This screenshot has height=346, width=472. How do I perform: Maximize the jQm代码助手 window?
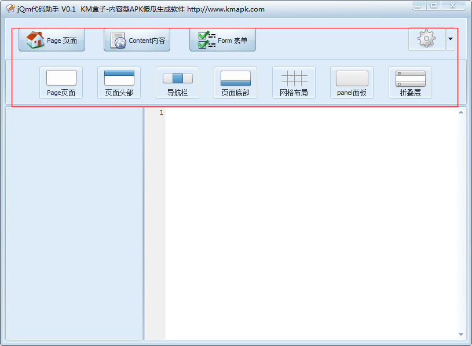[433, 5]
